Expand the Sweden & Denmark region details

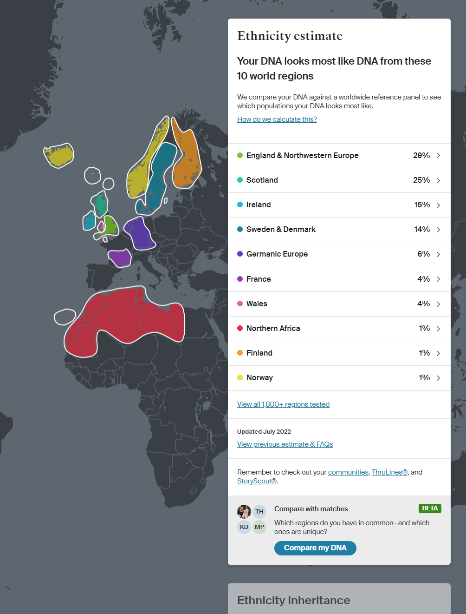click(x=438, y=229)
